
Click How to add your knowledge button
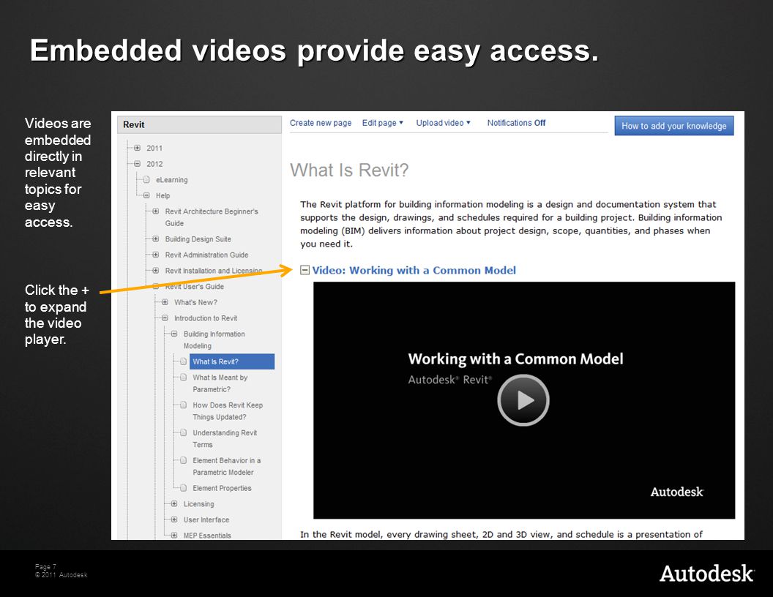(x=674, y=126)
